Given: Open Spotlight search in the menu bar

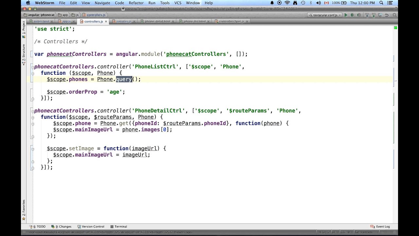Looking at the screenshot, I should pos(381,3).
